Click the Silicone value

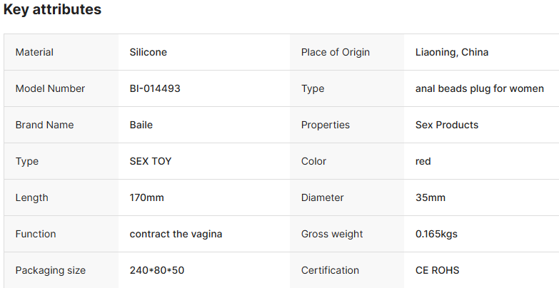148,52
